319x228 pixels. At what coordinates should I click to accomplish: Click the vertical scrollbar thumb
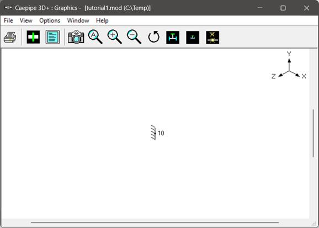pyautogui.click(x=313, y=133)
